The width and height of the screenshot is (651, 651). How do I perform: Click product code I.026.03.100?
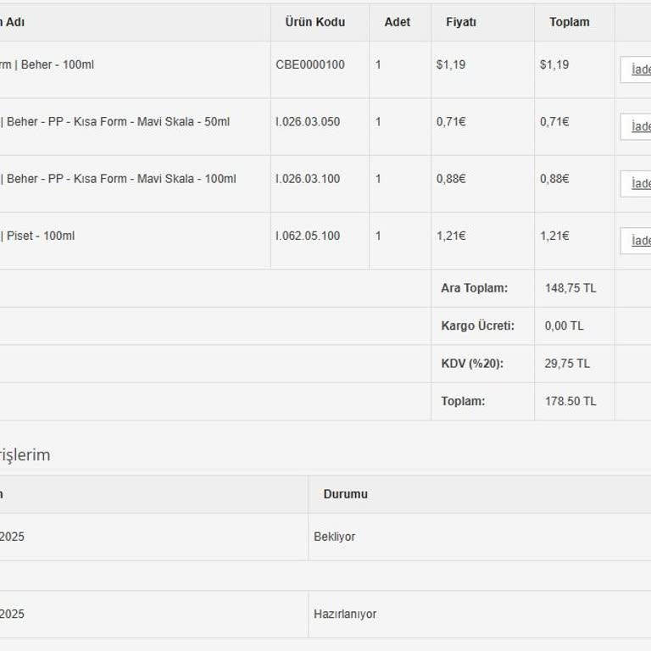pos(308,179)
